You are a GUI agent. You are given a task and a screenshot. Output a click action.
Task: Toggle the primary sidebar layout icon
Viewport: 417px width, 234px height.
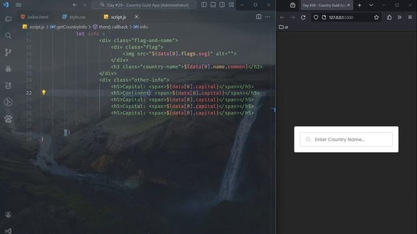coord(204,5)
